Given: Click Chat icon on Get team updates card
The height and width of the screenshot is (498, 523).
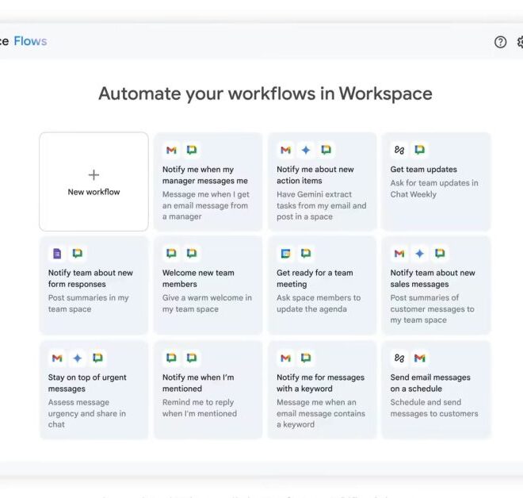Looking at the screenshot, I should (420, 150).
